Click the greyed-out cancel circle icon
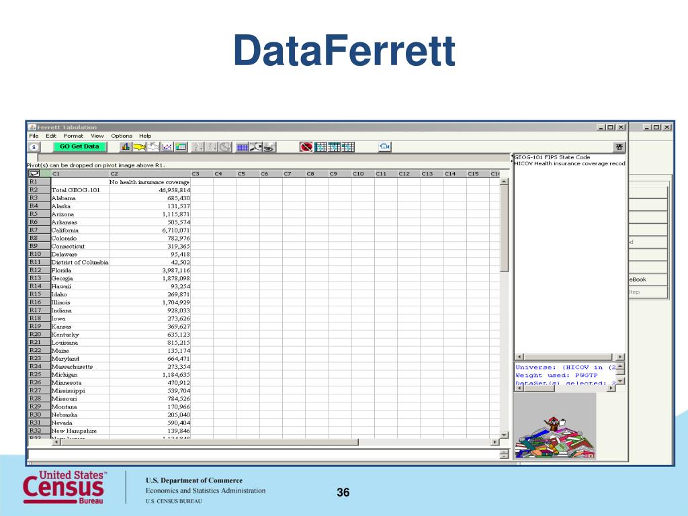 tap(226, 147)
